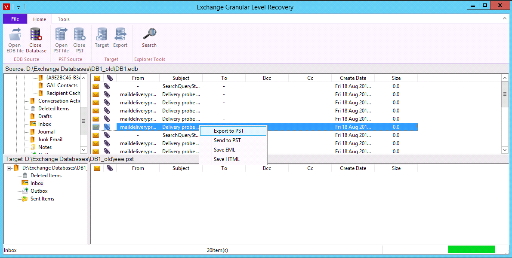
Task: Choose Send to PST from context menu
Action: click(233, 140)
